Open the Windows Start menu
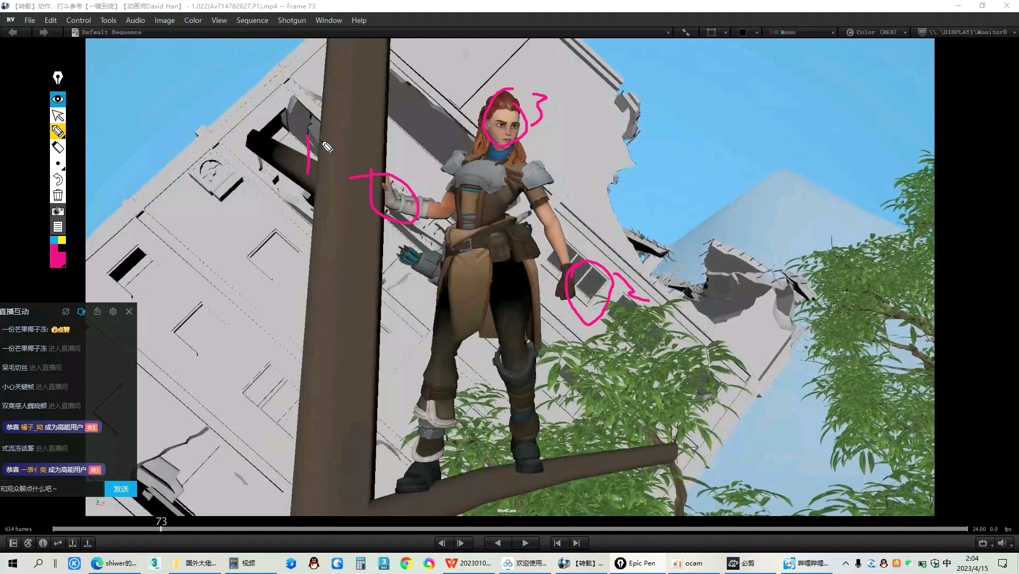 13,563
